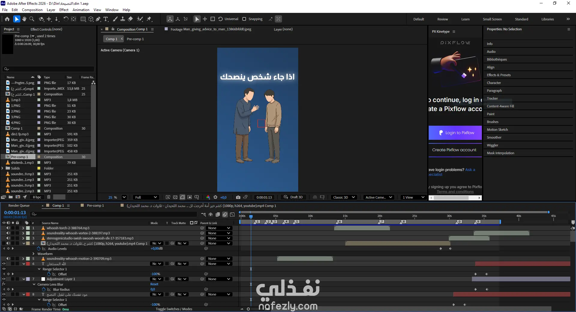Reset the Camera Lens Blur effect
Image resolution: width=576 pixels, height=312 pixels.
click(154, 284)
